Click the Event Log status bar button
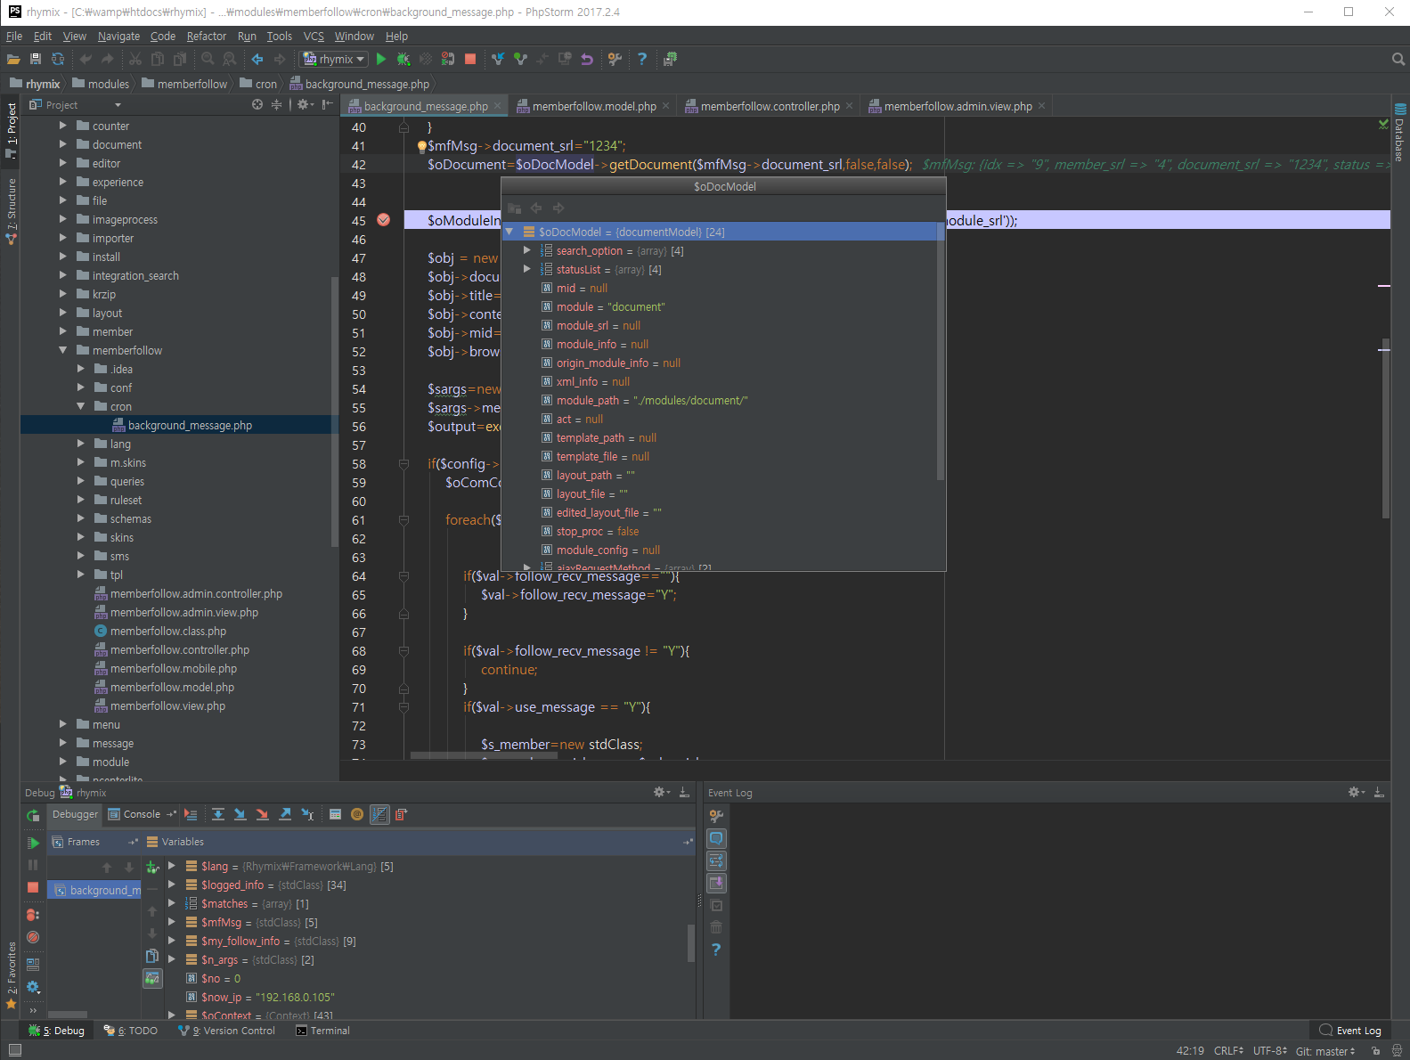1410x1060 pixels. 1350,1031
